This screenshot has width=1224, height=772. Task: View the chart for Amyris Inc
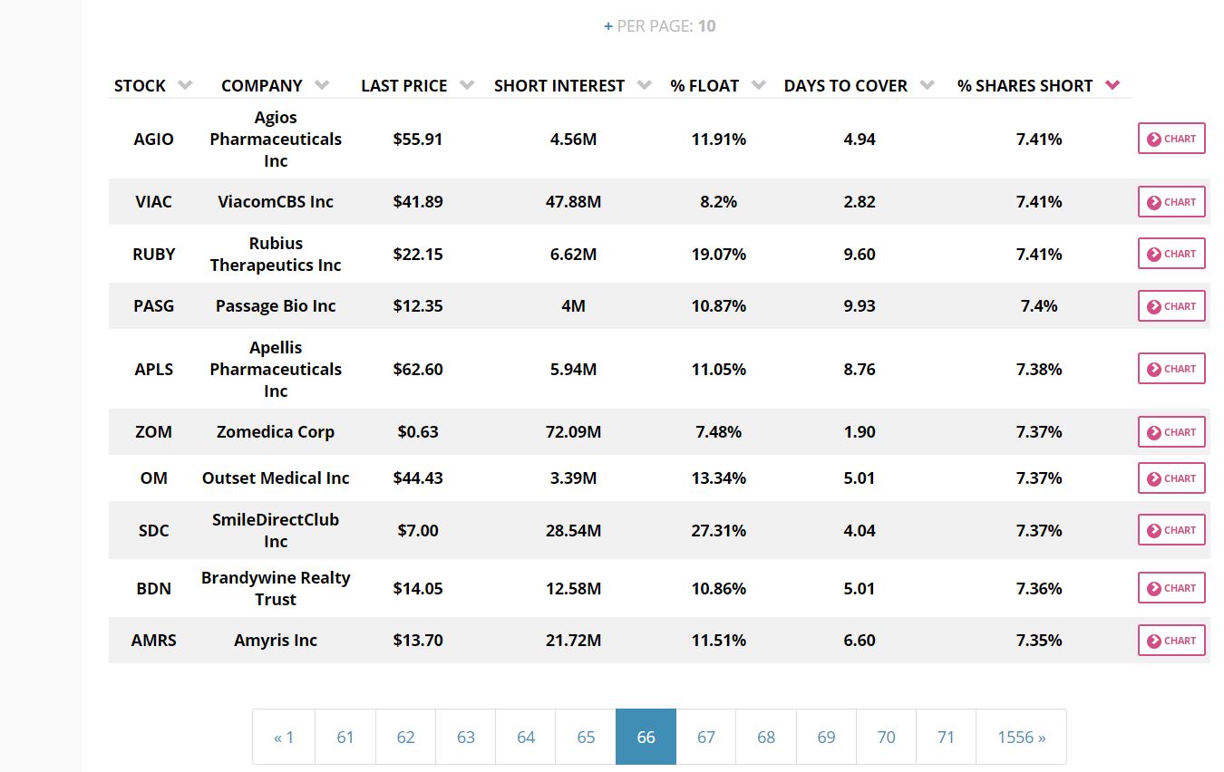point(1171,641)
